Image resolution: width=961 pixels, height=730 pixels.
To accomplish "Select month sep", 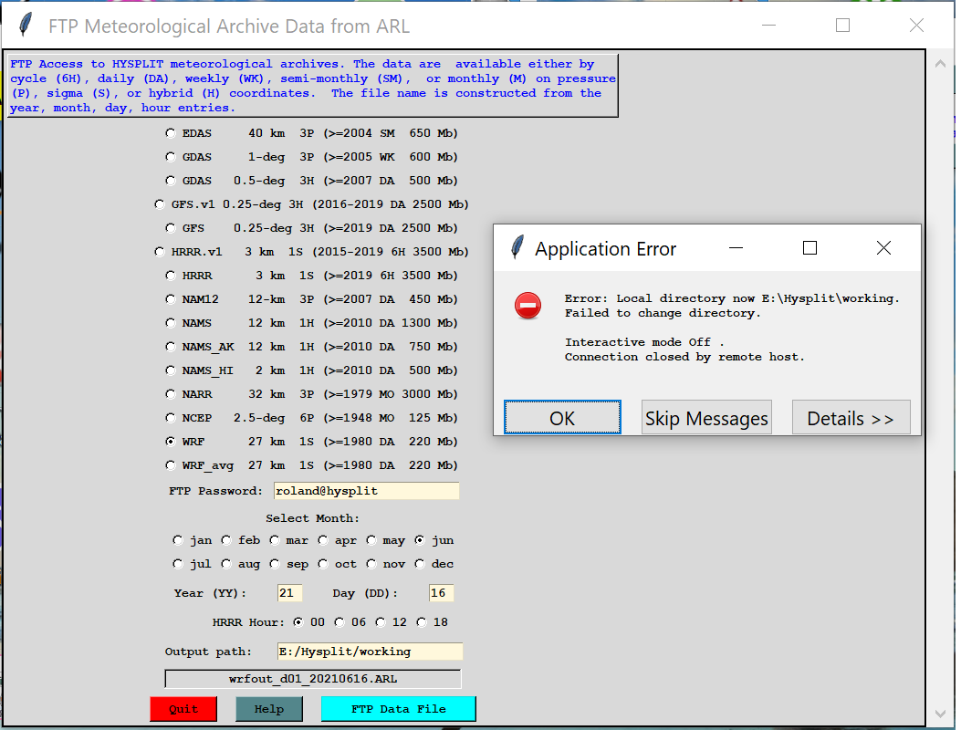I will coord(275,564).
